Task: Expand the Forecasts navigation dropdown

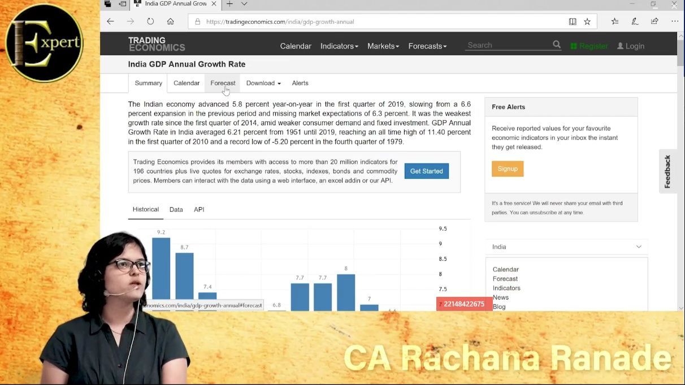Action: click(x=427, y=46)
